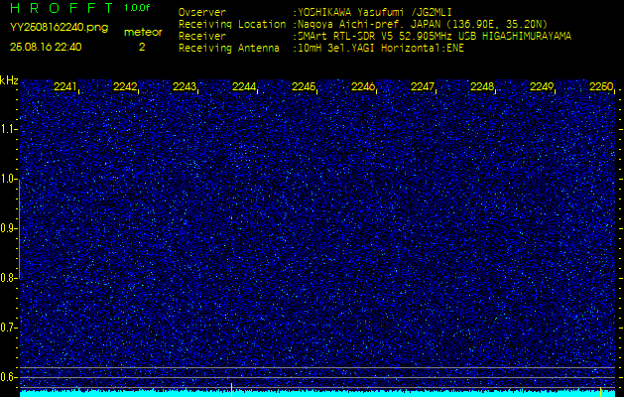The image size is (624, 397).
Task: Click time axis marker 2248
Action: coord(482,86)
